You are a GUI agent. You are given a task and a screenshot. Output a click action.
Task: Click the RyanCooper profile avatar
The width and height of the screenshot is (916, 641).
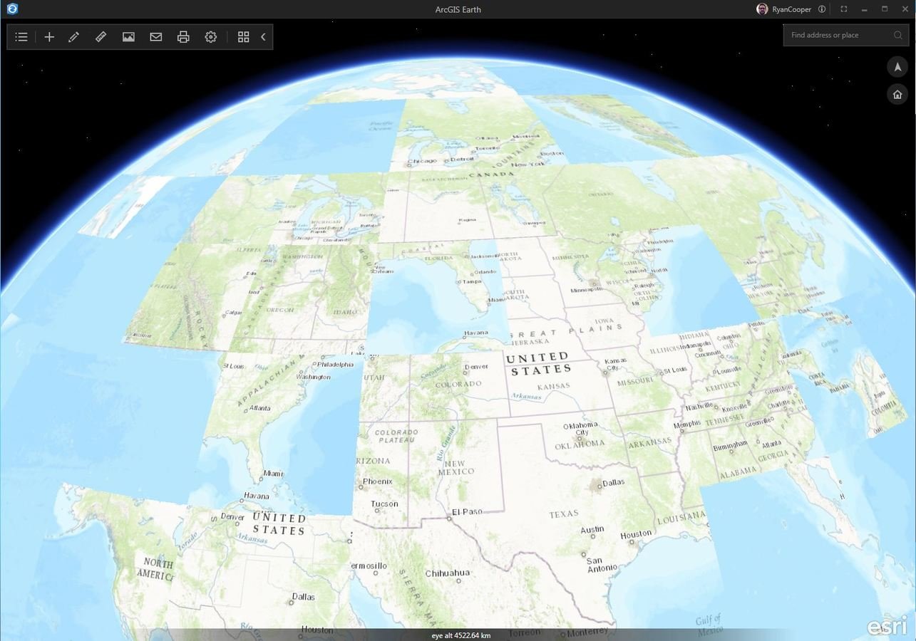tap(762, 9)
